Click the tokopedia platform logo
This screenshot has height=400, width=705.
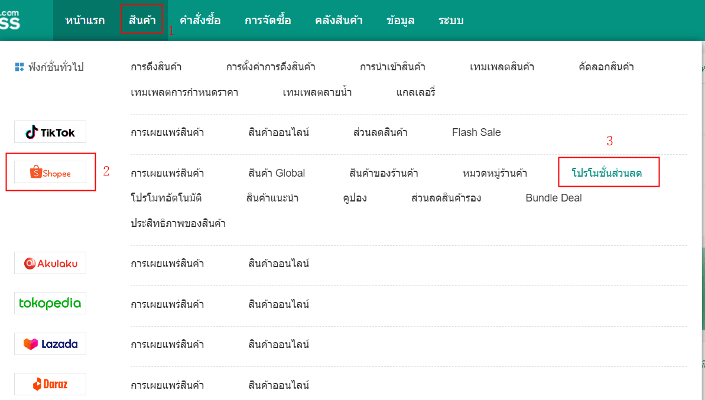click(50, 303)
